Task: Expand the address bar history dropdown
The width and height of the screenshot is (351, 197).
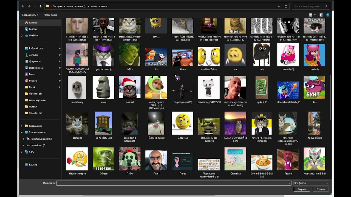Action: (x=279, y=6)
